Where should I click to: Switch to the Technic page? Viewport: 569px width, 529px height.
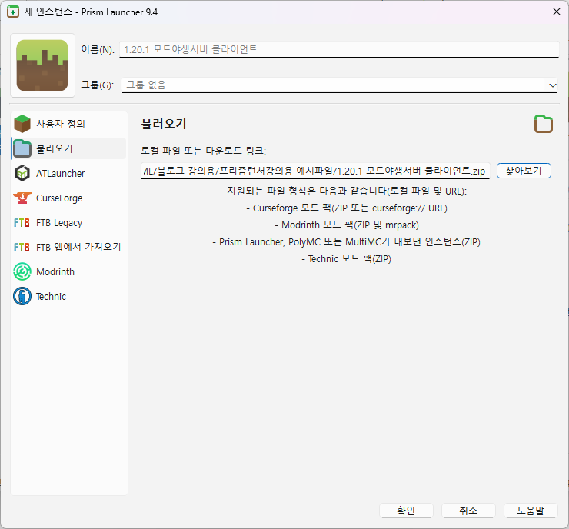tap(69, 297)
